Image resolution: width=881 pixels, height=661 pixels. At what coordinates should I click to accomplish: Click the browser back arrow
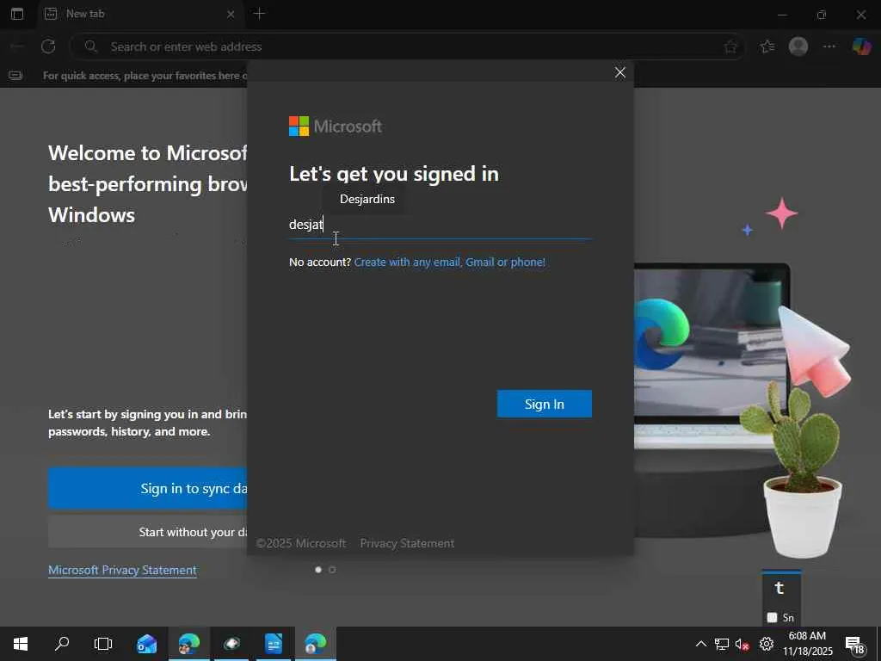(x=17, y=46)
